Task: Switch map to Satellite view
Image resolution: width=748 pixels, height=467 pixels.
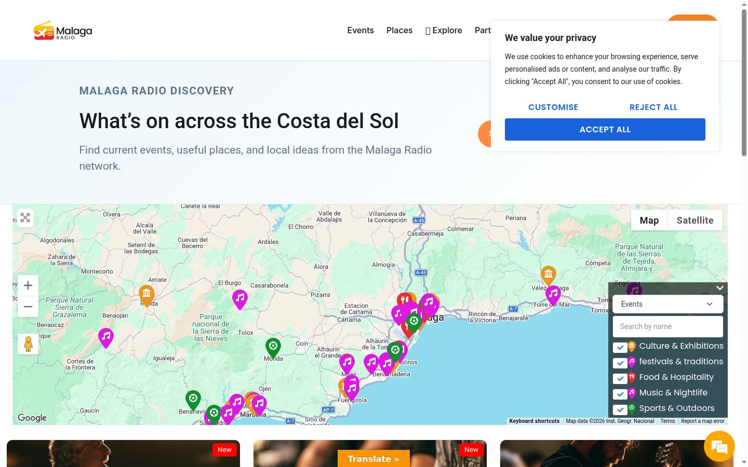Action: click(694, 220)
